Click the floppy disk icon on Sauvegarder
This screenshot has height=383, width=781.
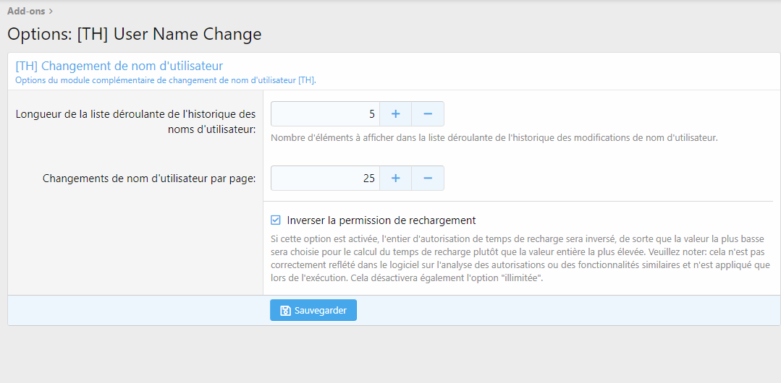point(285,311)
